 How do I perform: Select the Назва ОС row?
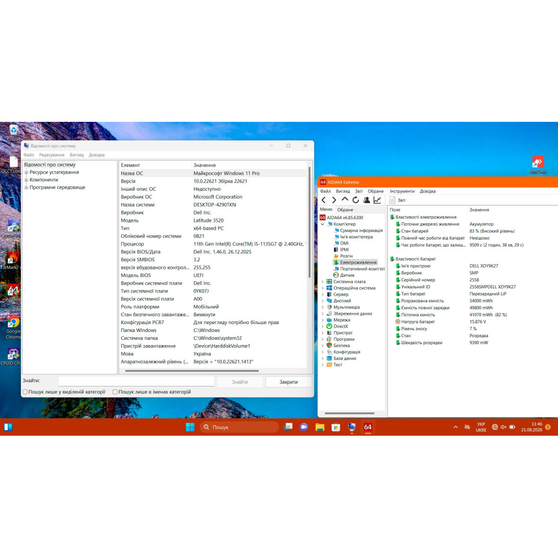tap(213, 173)
